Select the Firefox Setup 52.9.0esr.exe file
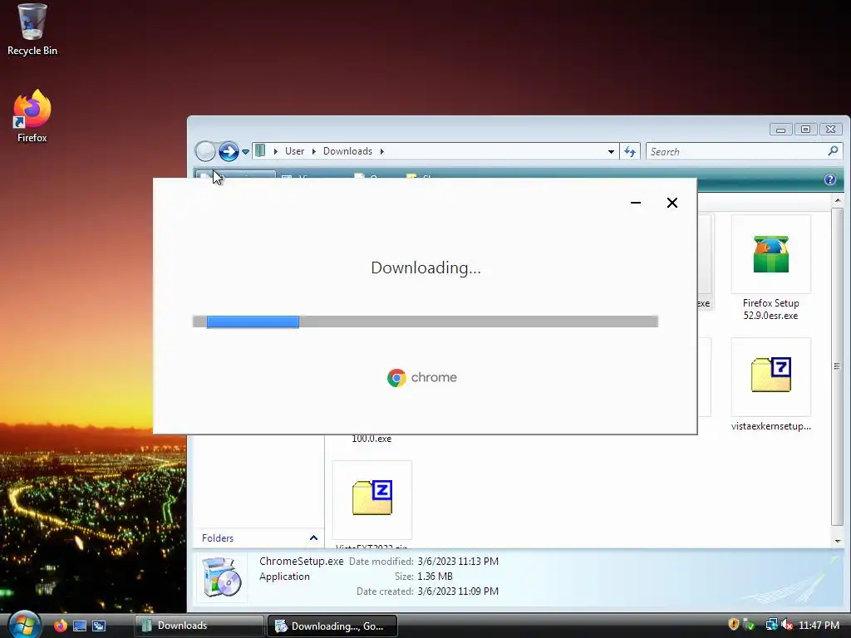This screenshot has width=851, height=638. (x=770, y=268)
